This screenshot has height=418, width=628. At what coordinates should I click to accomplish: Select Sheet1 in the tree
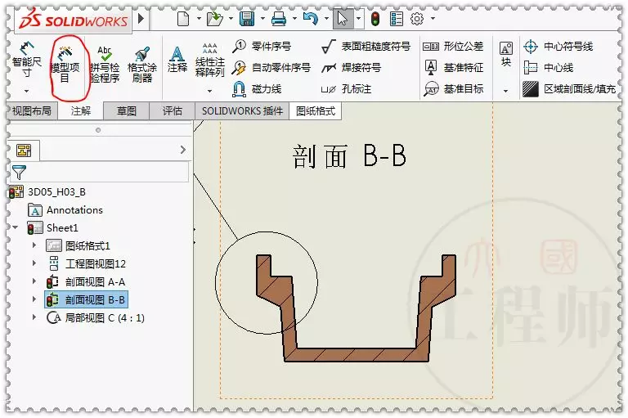tap(53, 228)
